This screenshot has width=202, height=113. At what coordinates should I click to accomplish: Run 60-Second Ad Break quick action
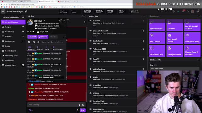point(192,25)
